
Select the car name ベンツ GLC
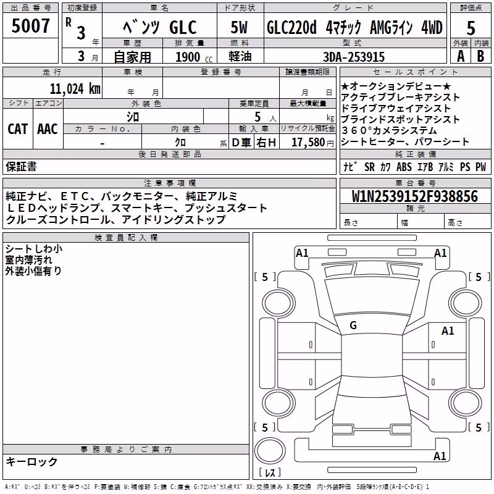pos(160,27)
